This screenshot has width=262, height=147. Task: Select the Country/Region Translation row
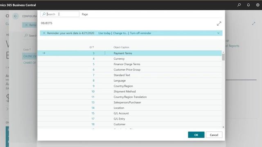(130, 97)
